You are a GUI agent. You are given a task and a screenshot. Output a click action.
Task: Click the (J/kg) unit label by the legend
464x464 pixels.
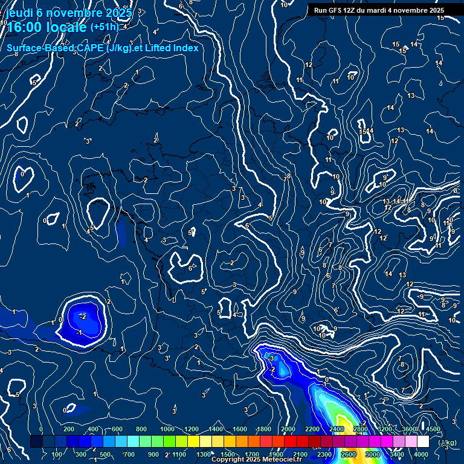(x=447, y=442)
